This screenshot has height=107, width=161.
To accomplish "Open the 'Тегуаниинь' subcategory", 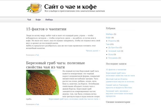I will point(113,58).
